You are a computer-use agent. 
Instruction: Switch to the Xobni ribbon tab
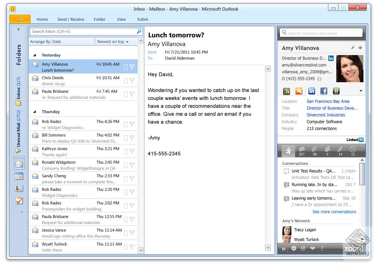pos(142,19)
